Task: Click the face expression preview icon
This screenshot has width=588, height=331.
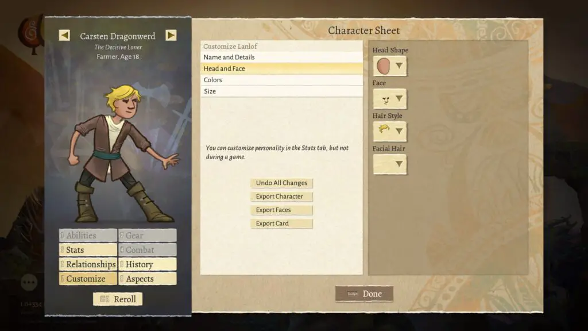Action: click(385, 99)
